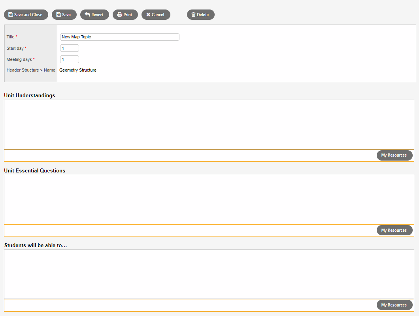Click the Save button's disk icon

click(x=59, y=15)
